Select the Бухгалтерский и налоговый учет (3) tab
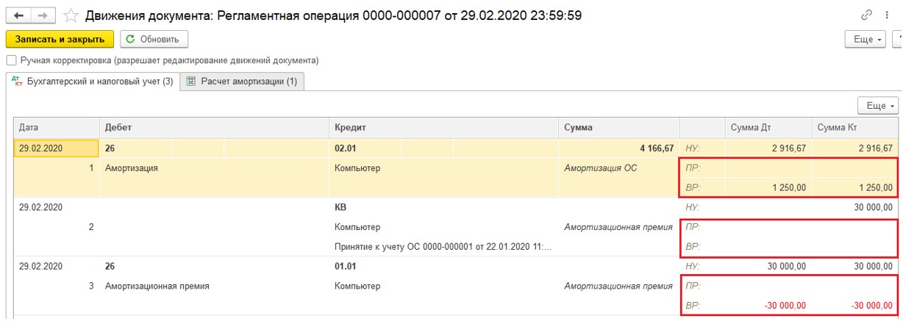 click(x=93, y=82)
